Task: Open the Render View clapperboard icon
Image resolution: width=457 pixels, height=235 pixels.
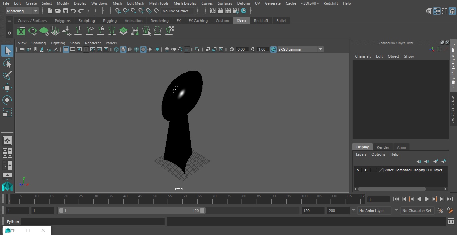Action: click(213, 11)
